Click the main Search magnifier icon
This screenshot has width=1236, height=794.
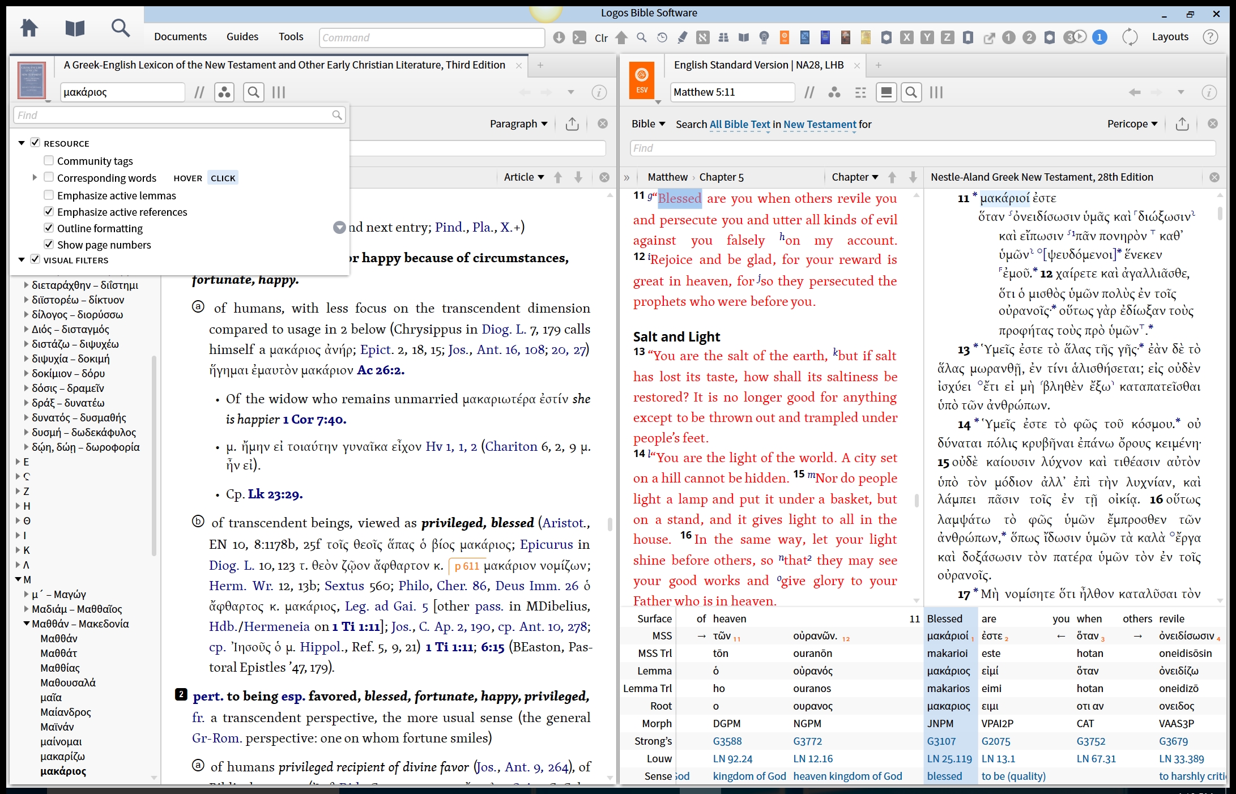120,28
